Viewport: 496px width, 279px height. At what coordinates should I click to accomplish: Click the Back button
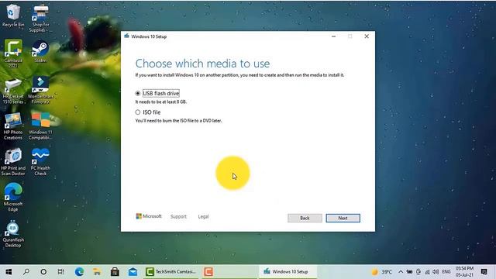coord(305,218)
